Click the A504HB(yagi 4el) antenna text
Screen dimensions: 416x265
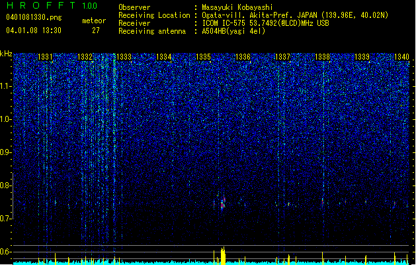point(233,31)
